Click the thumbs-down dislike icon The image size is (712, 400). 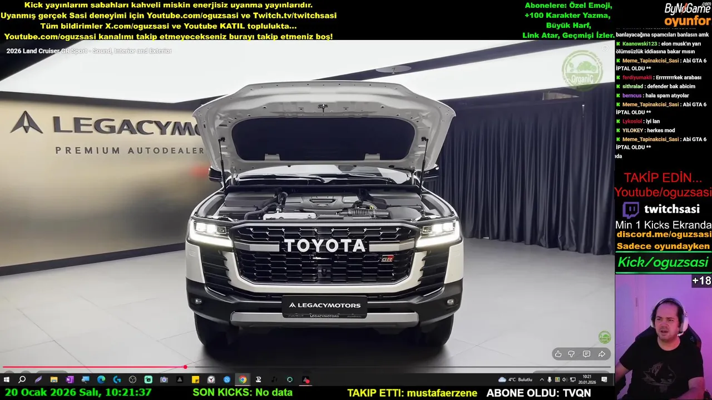coord(571,354)
